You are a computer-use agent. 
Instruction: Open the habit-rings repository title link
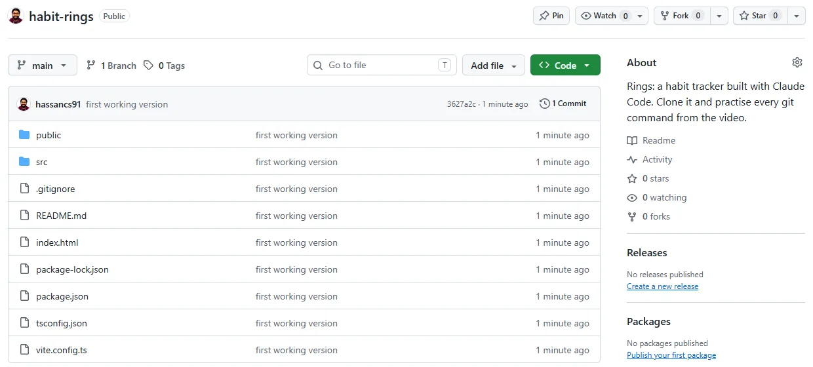pos(61,16)
